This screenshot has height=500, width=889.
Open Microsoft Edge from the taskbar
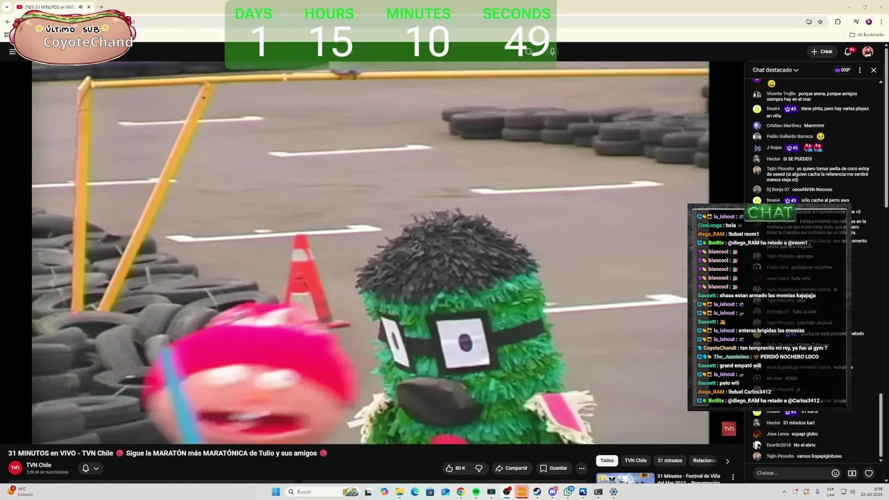click(415, 492)
